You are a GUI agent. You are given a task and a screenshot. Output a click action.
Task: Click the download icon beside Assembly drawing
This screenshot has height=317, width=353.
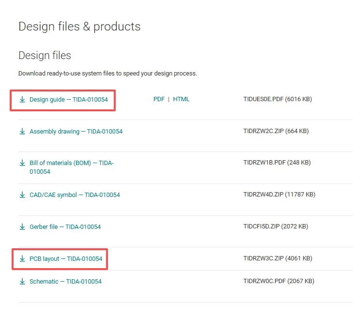[x=22, y=131]
